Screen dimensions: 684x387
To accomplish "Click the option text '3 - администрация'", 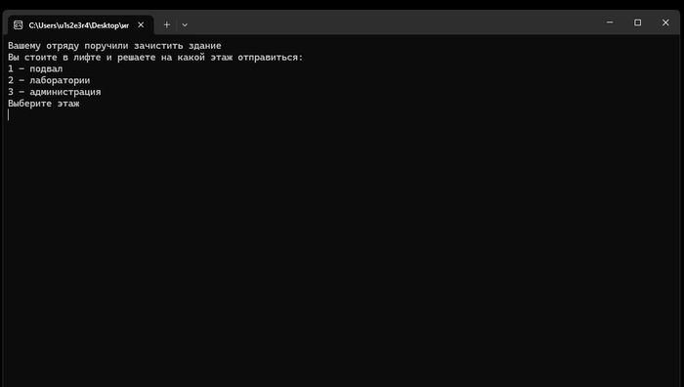I will point(55,92).
